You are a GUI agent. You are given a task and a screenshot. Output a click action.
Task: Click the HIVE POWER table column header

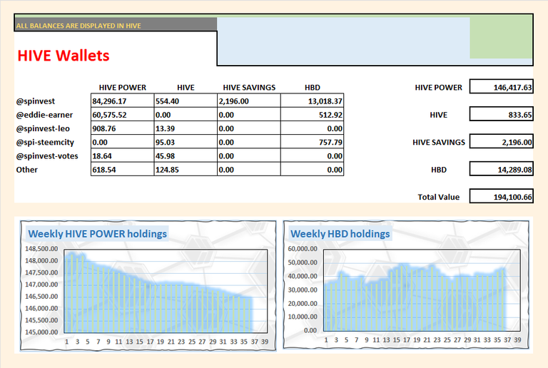pyautogui.click(x=122, y=87)
